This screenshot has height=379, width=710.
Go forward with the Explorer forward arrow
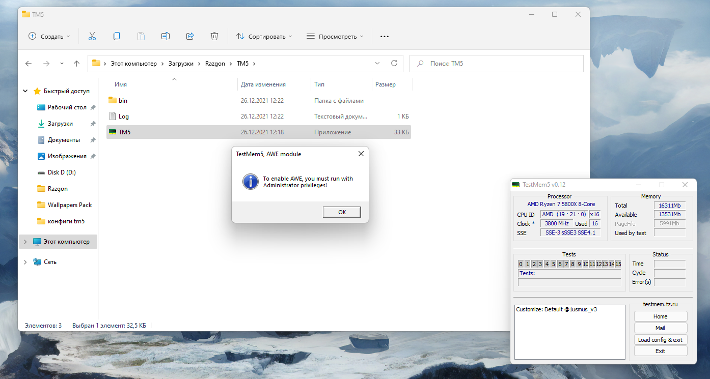[x=46, y=64]
